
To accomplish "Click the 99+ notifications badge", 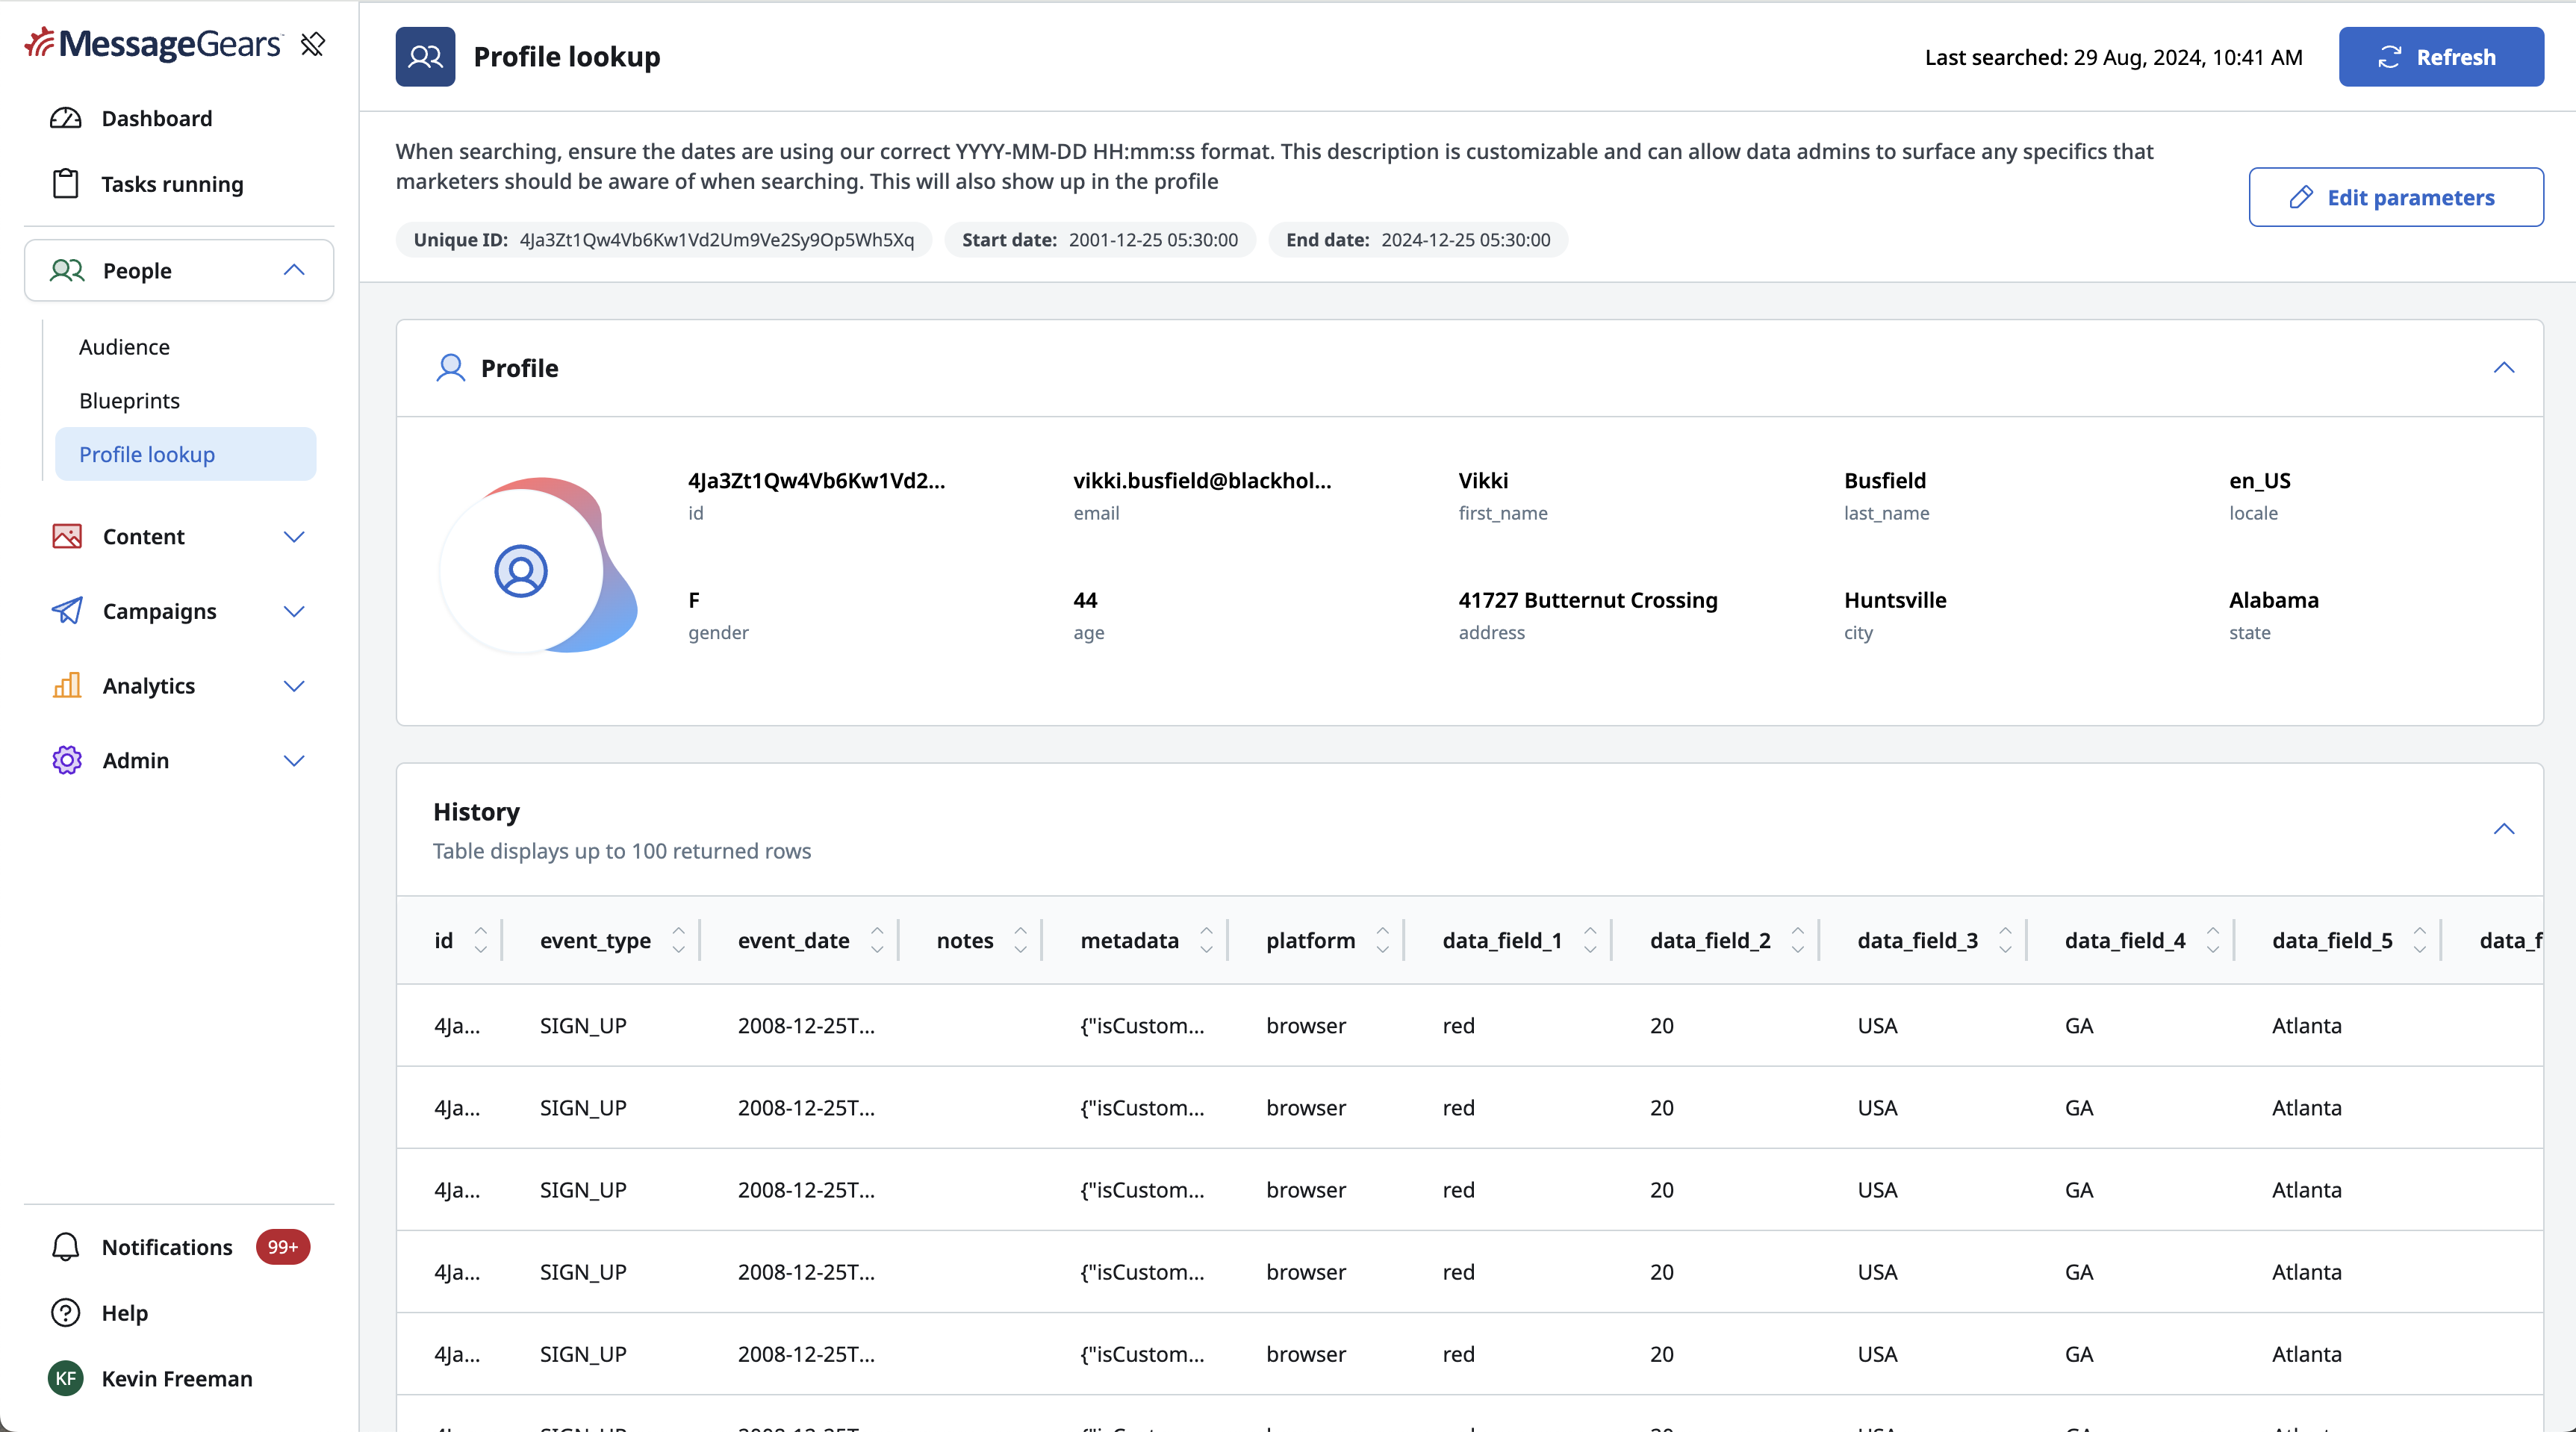I will click(x=283, y=1246).
